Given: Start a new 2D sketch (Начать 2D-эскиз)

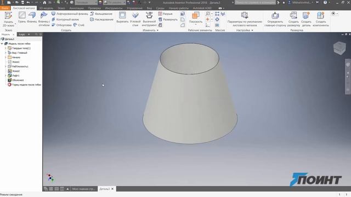Looking at the screenshot, I should point(8,19).
